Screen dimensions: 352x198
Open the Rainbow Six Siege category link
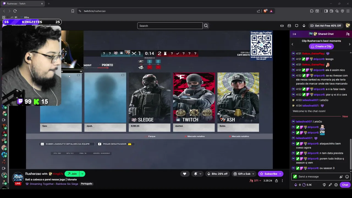(x=67, y=184)
